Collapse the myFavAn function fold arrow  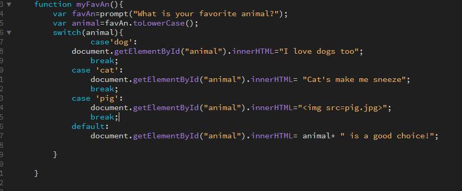(9, 5)
